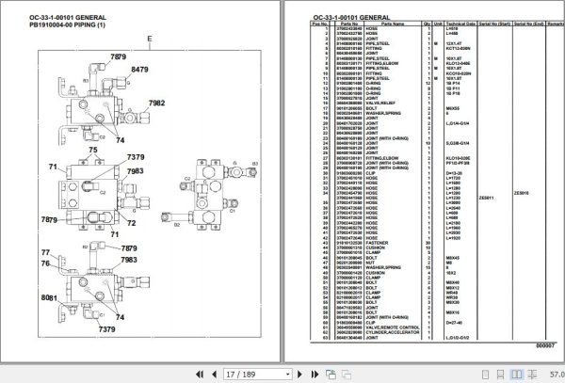Image resolution: width=565 pixels, height=383 pixels.
Task: Click the OC-33-1-00101 GENERAL title on right page
Action: pos(351,17)
